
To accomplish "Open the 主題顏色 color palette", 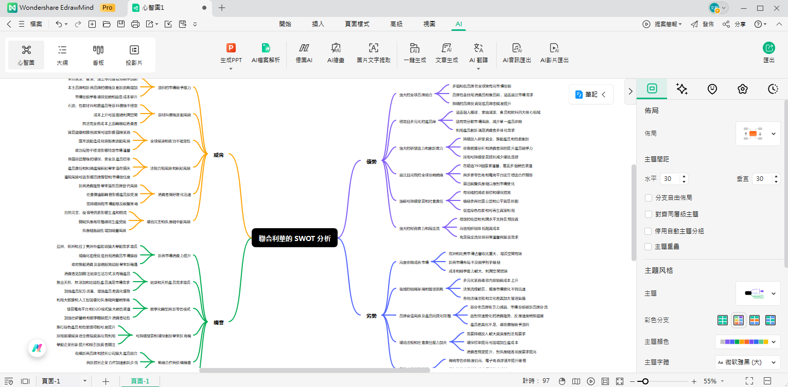I will coord(747,341).
